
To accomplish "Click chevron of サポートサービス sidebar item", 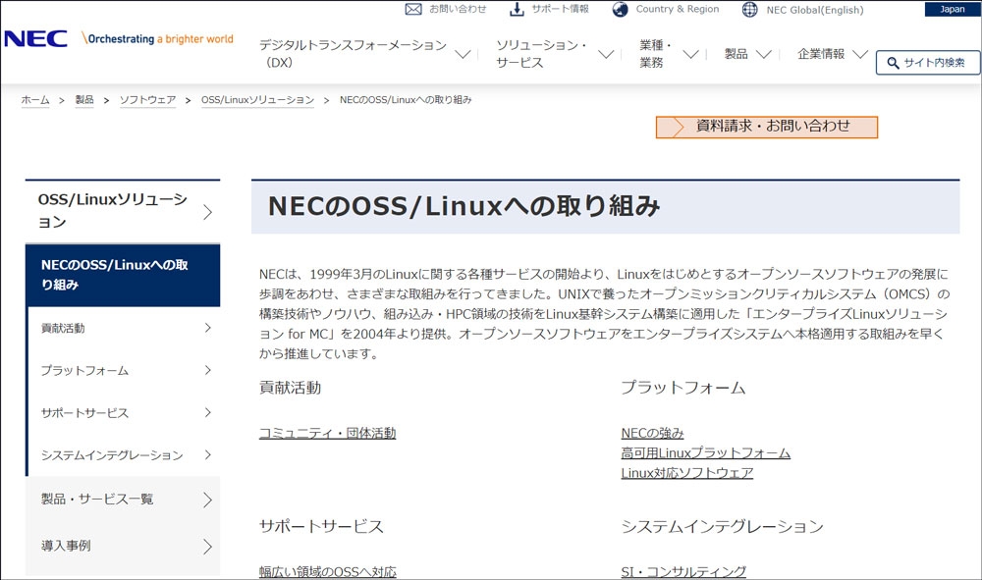I will coord(208,413).
